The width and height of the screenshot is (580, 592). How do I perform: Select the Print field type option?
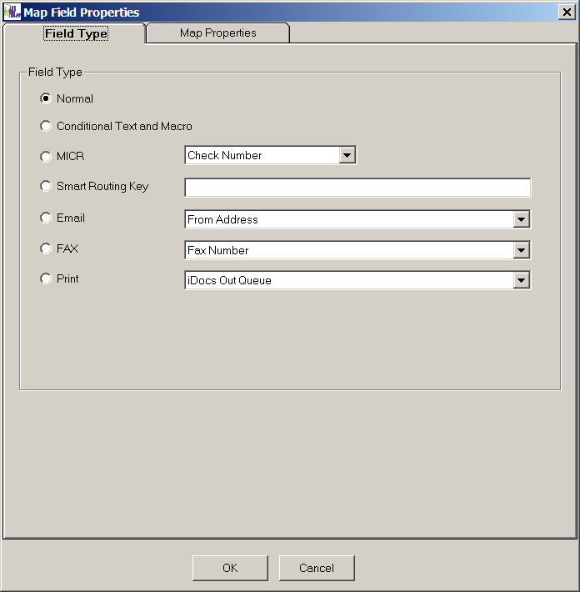coord(46,278)
